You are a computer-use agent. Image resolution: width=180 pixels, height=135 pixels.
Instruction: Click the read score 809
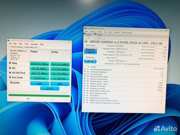click(39, 83)
